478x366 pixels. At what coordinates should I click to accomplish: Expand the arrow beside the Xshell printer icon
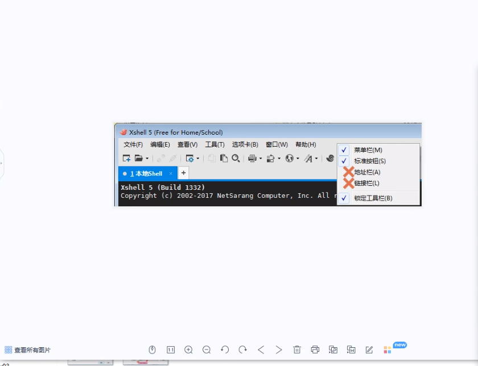click(261, 159)
